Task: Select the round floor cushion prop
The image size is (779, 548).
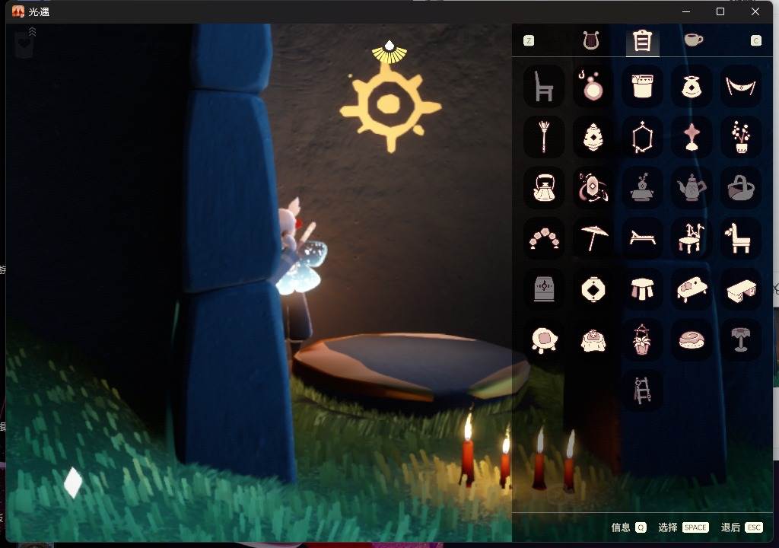Action: pos(543,340)
